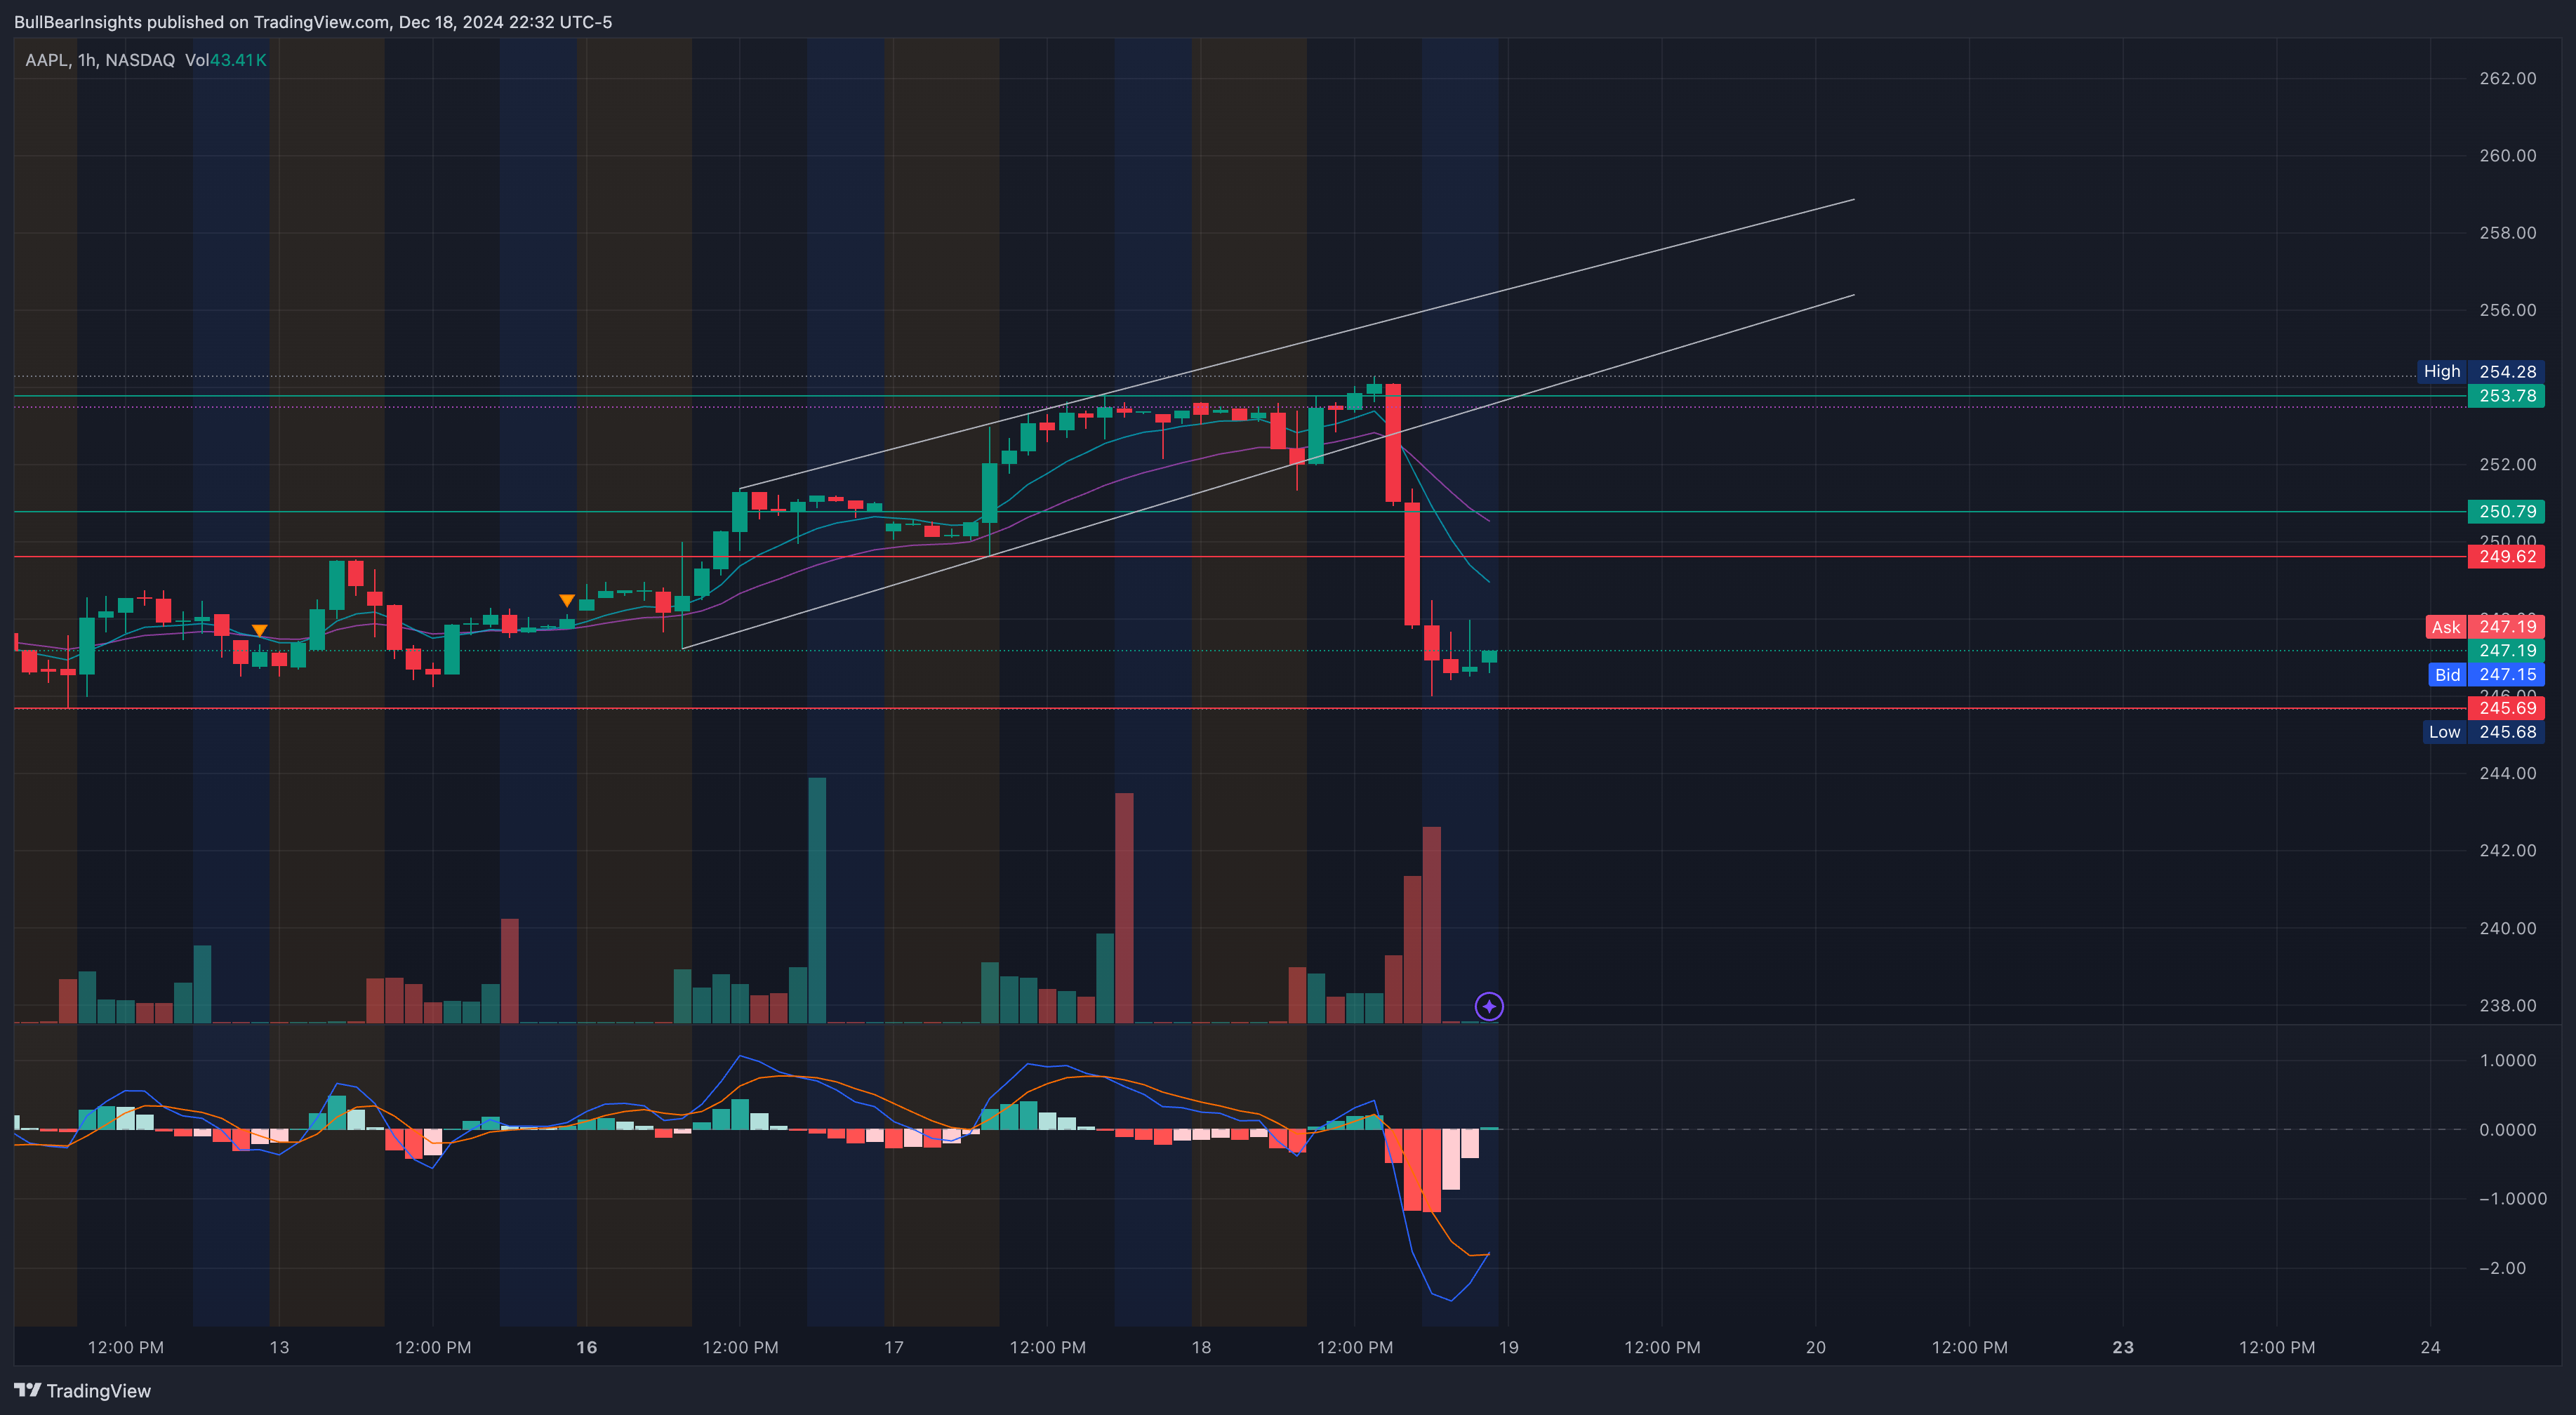Click 1.0000 on the MACD scale
This screenshot has width=2576, height=1415.
2507,1060
